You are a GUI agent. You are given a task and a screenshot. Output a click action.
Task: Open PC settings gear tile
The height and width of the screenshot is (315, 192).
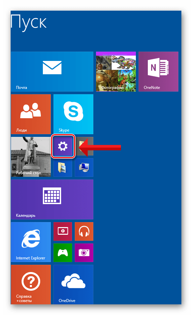(63, 146)
